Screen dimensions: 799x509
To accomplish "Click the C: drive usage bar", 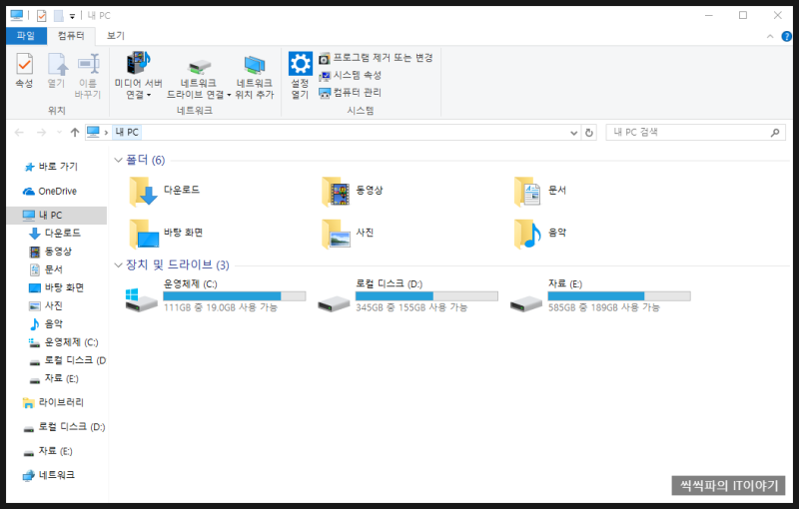I will pos(235,296).
